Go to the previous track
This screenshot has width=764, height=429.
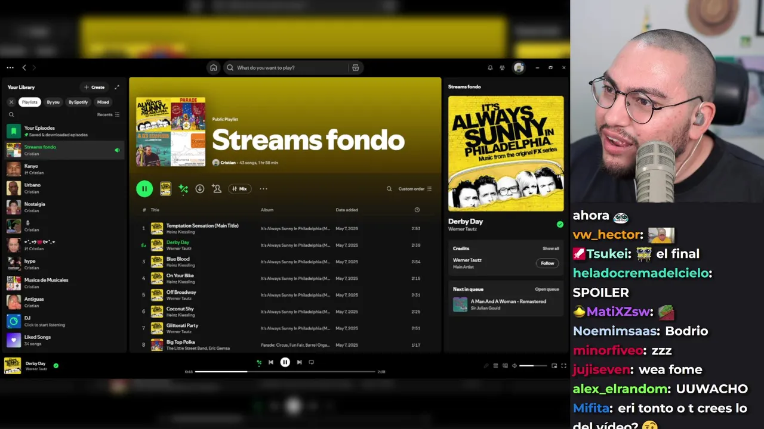click(x=271, y=362)
